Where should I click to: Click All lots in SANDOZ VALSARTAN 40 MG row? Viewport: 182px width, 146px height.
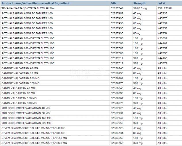pyautogui.click(x=162, y=68)
